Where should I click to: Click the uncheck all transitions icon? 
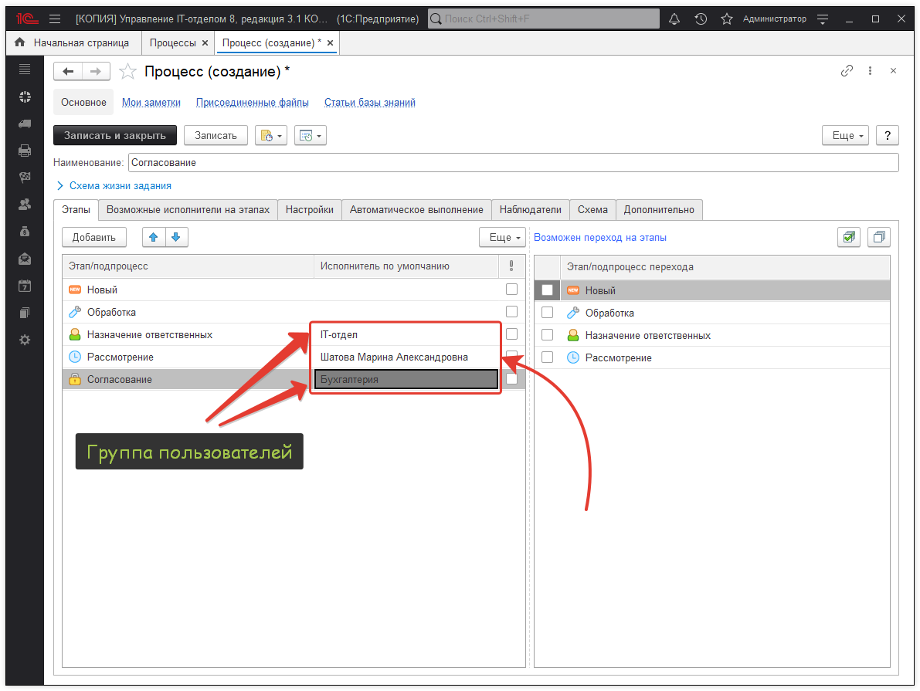(878, 238)
